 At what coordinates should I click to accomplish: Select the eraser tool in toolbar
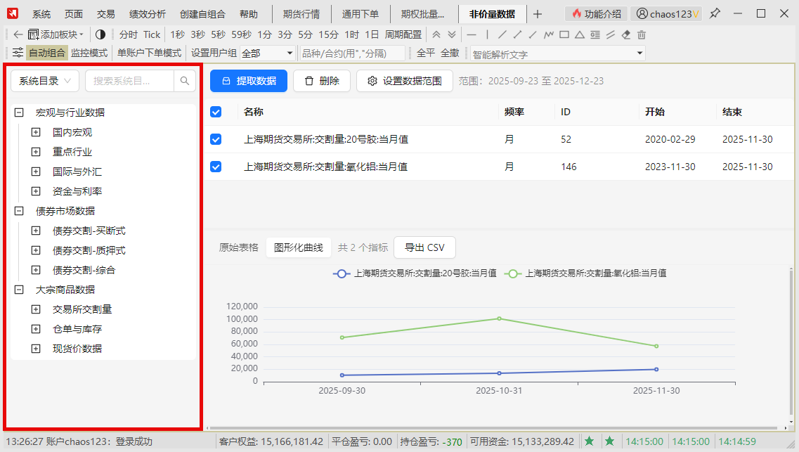coord(626,34)
